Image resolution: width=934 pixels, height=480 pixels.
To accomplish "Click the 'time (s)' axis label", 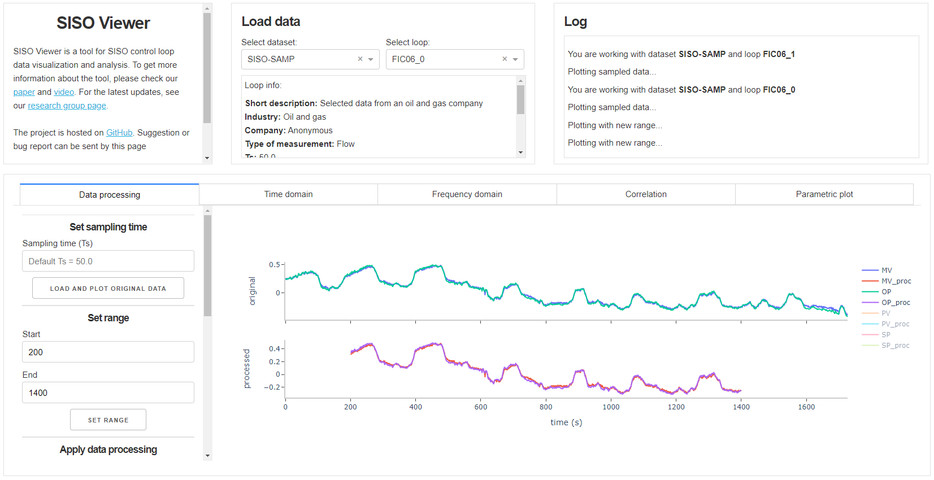I will [566, 422].
